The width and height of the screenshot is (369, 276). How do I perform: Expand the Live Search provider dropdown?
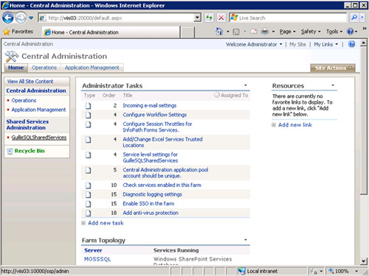[x=362, y=18]
